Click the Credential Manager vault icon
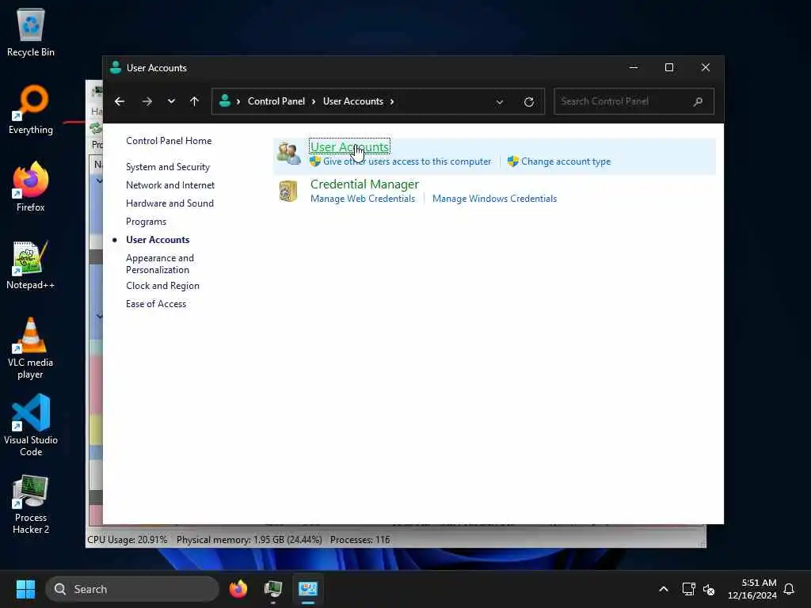The height and width of the screenshot is (608, 811). [288, 191]
